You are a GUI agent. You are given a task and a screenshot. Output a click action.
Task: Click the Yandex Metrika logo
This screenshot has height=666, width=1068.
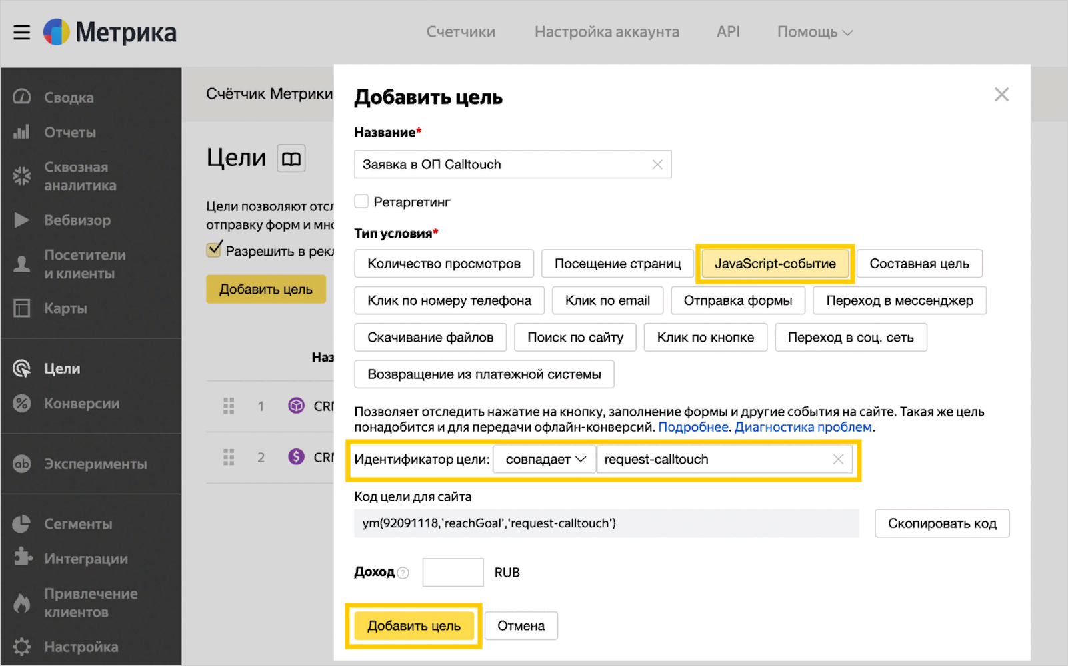(110, 32)
